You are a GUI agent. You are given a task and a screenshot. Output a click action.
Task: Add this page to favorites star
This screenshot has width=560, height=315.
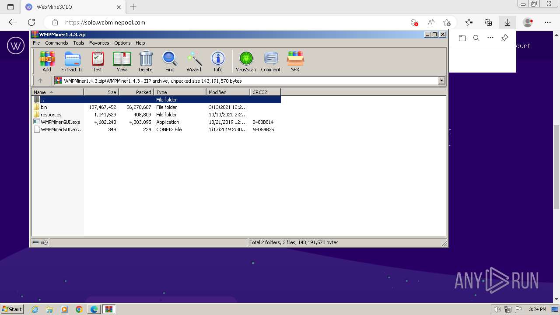click(x=447, y=22)
